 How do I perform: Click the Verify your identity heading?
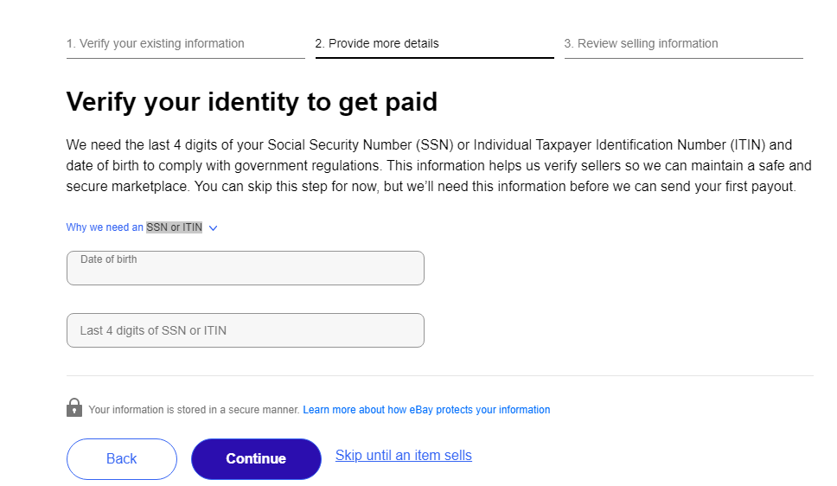click(x=252, y=102)
